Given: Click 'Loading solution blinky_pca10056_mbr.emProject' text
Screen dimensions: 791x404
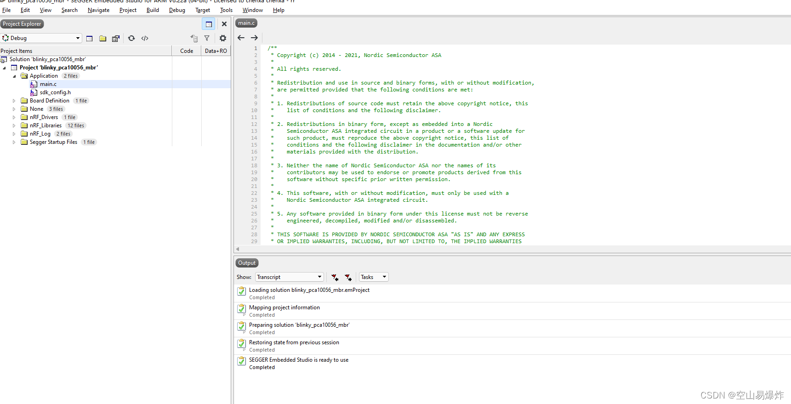Looking at the screenshot, I should coord(309,290).
